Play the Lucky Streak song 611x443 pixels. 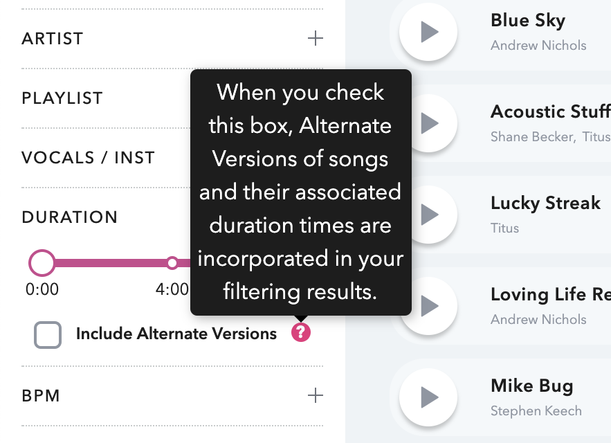(428, 215)
